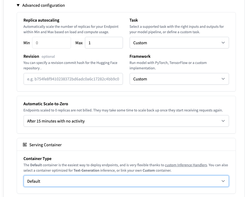Click the Serving Container section title
The height and width of the screenshot is (197, 245).
click(45, 145)
